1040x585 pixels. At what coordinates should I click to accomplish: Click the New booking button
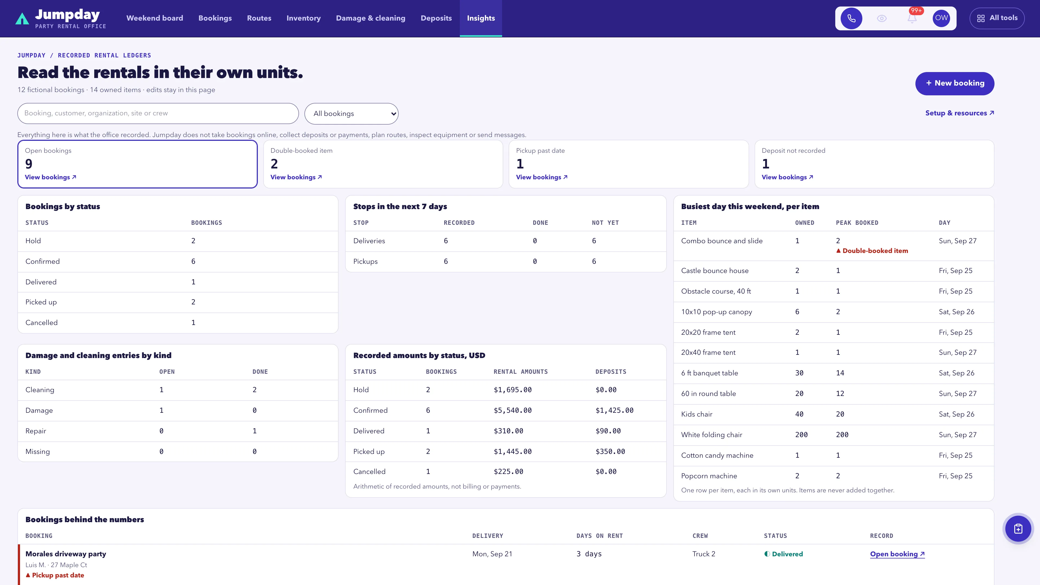point(954,83)
